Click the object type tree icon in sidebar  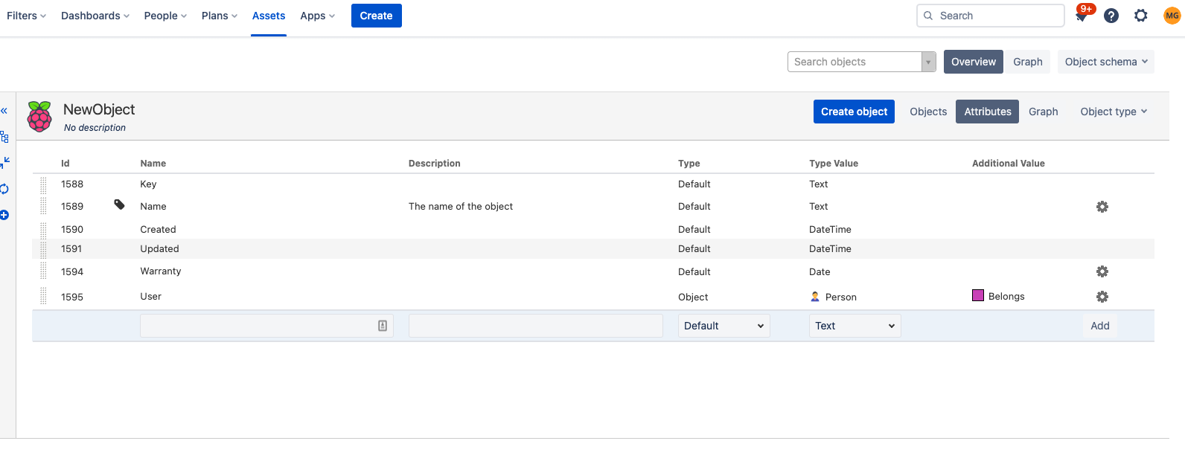point(4,137)
